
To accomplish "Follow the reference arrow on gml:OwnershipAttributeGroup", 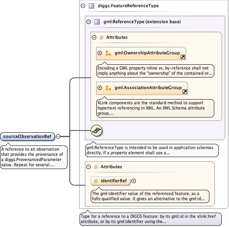I will pyautogui.click(x=183, y=57).
